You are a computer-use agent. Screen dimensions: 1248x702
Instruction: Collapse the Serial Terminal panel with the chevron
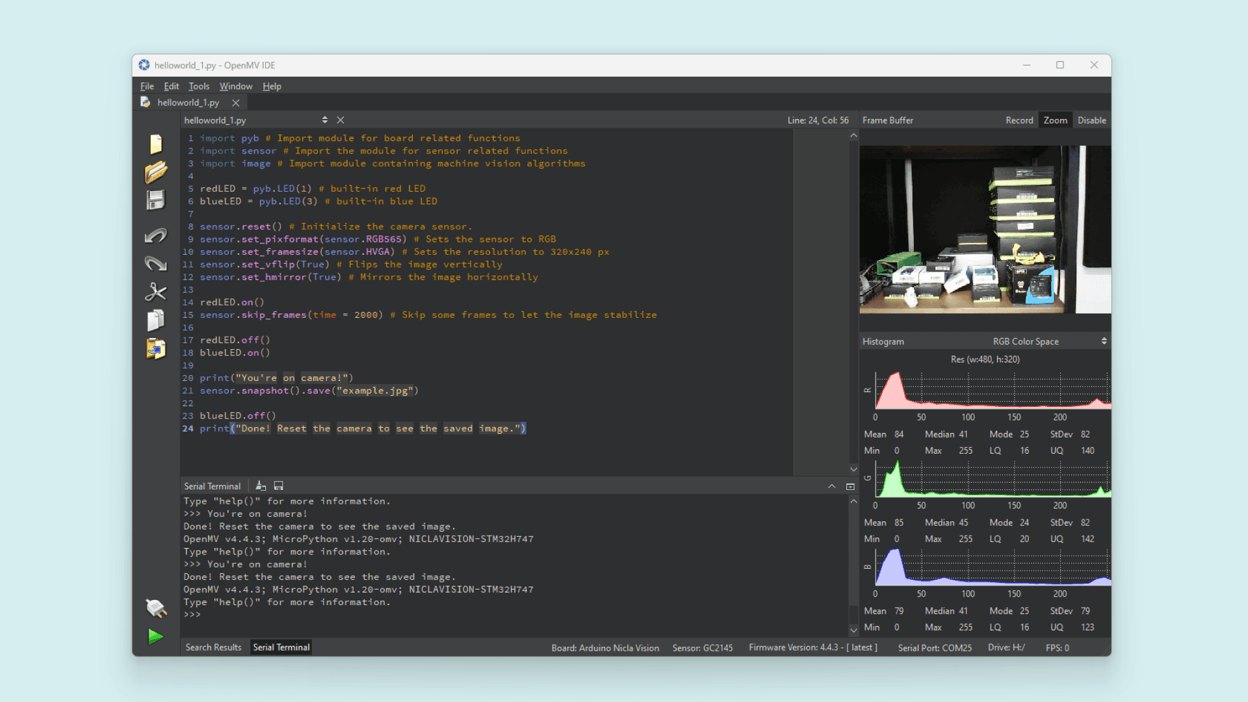pyautogui.click(x=831, y=486)
